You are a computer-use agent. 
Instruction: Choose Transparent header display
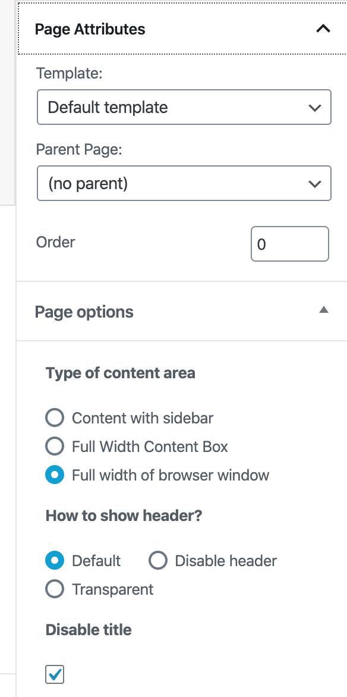click(54, 589)
